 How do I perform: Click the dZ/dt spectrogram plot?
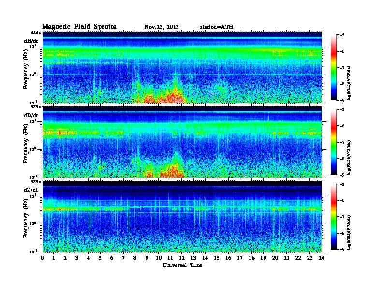point(182,217)
